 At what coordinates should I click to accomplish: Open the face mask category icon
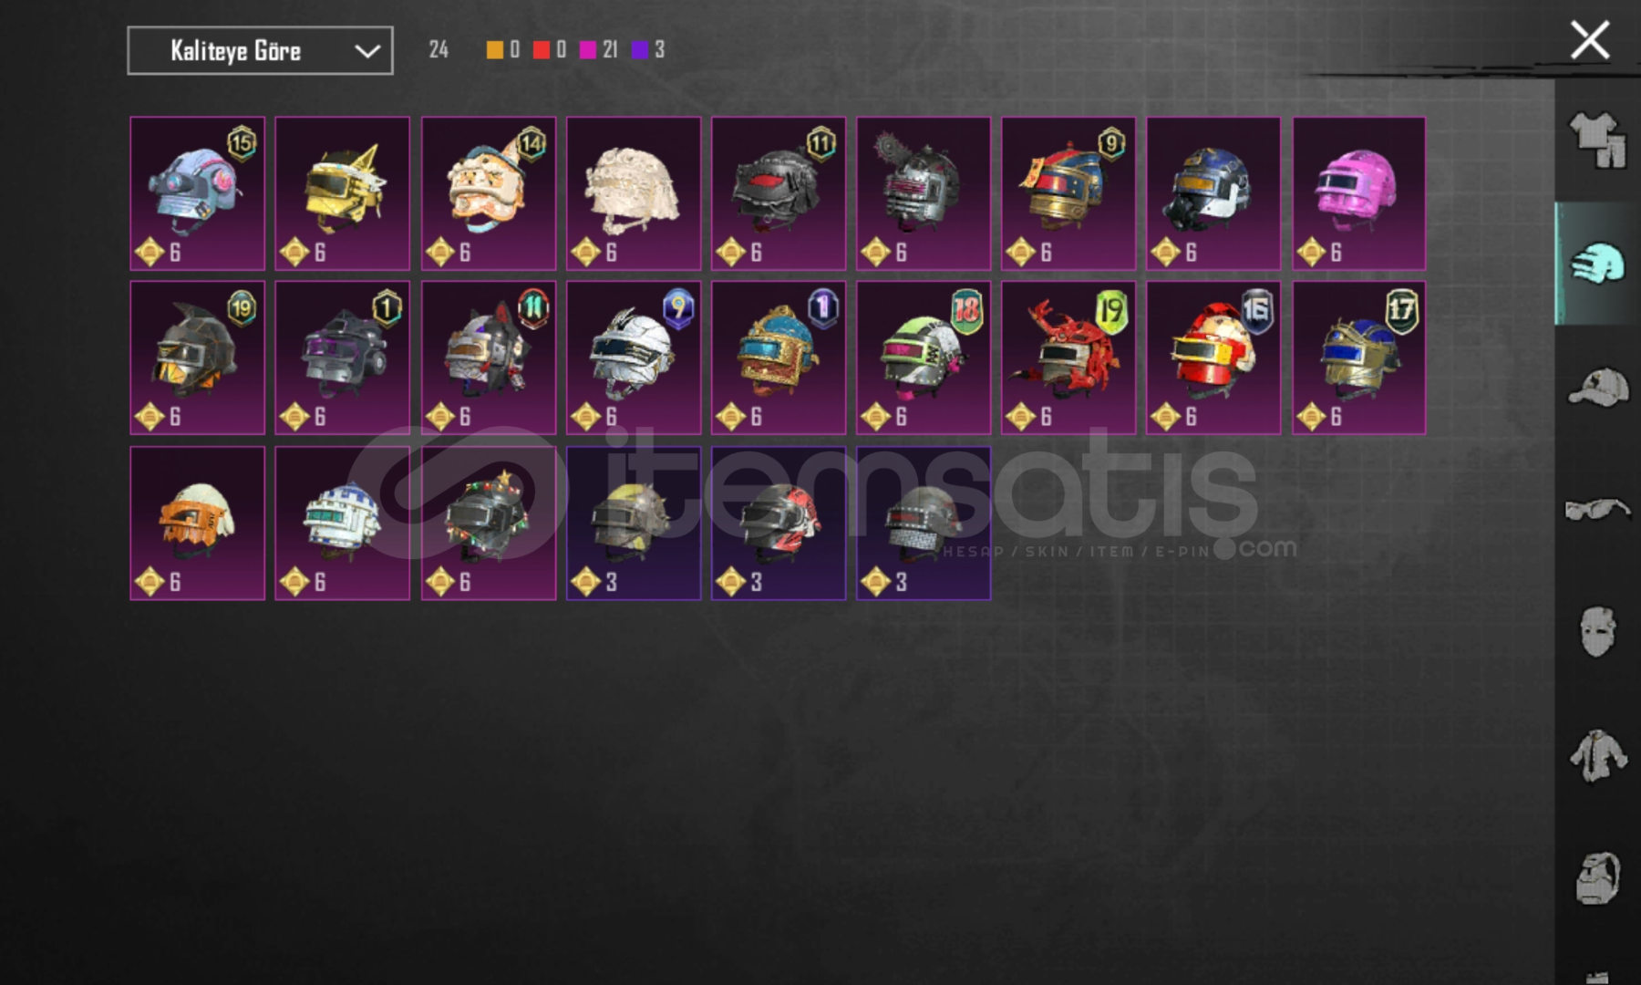pyautogui.click(x=1597, y=630)
